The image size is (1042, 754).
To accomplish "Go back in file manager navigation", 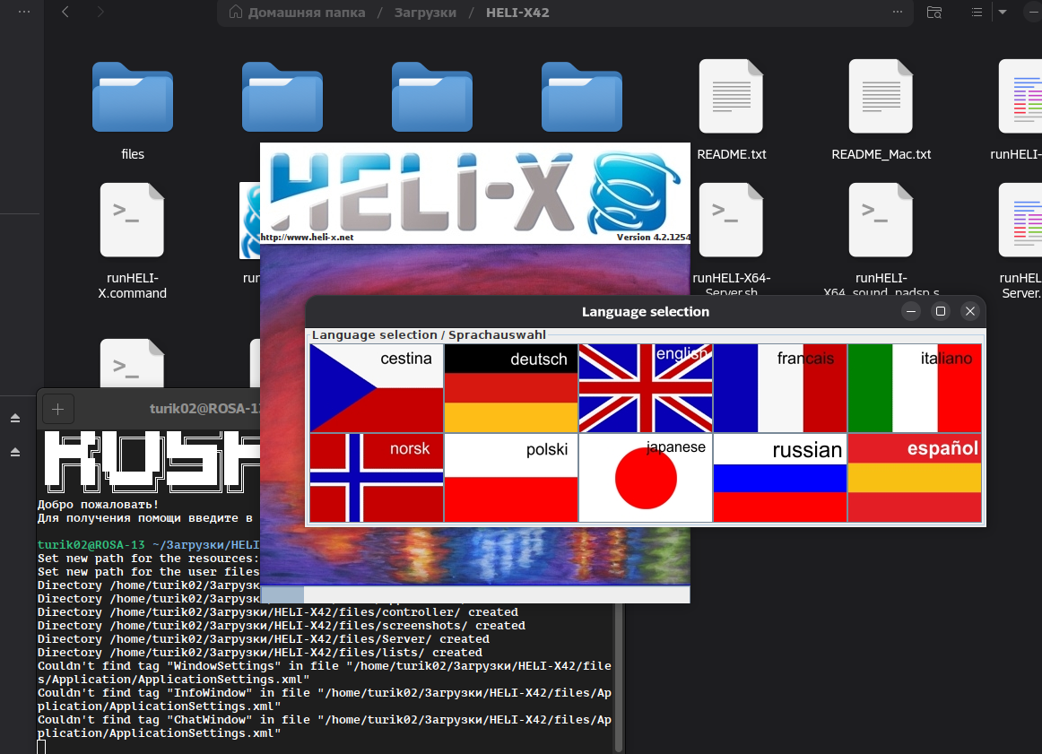I will click(65, 12).
